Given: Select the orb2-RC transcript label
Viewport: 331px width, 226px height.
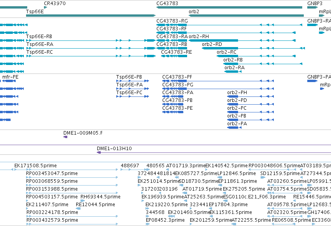Looking at the screenshot, I should 226,52.
